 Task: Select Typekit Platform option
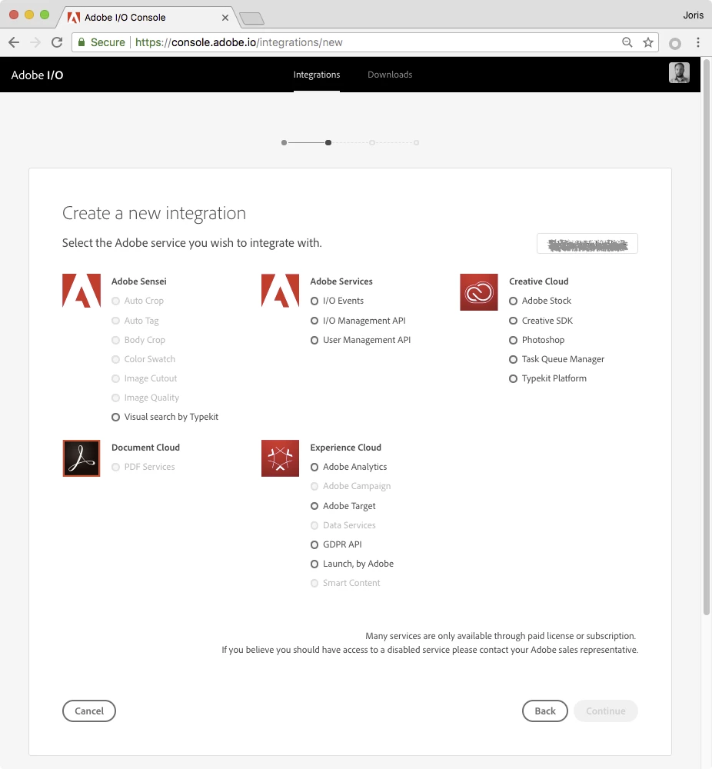point(513,378)
